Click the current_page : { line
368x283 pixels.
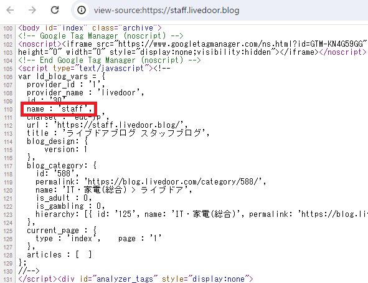click(x=62, y=230)
